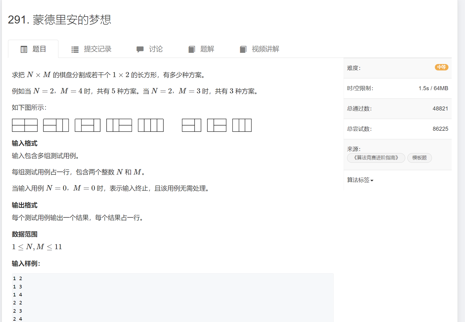The height and width of the screenshot is (322, 465).
Task: Click the first 2x4 tiling diagram
Action: 25,125
